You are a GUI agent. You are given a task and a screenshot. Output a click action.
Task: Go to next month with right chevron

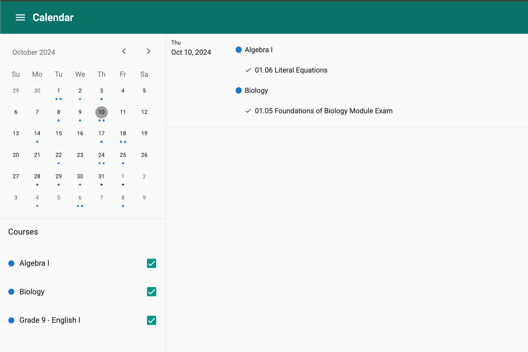148,51
